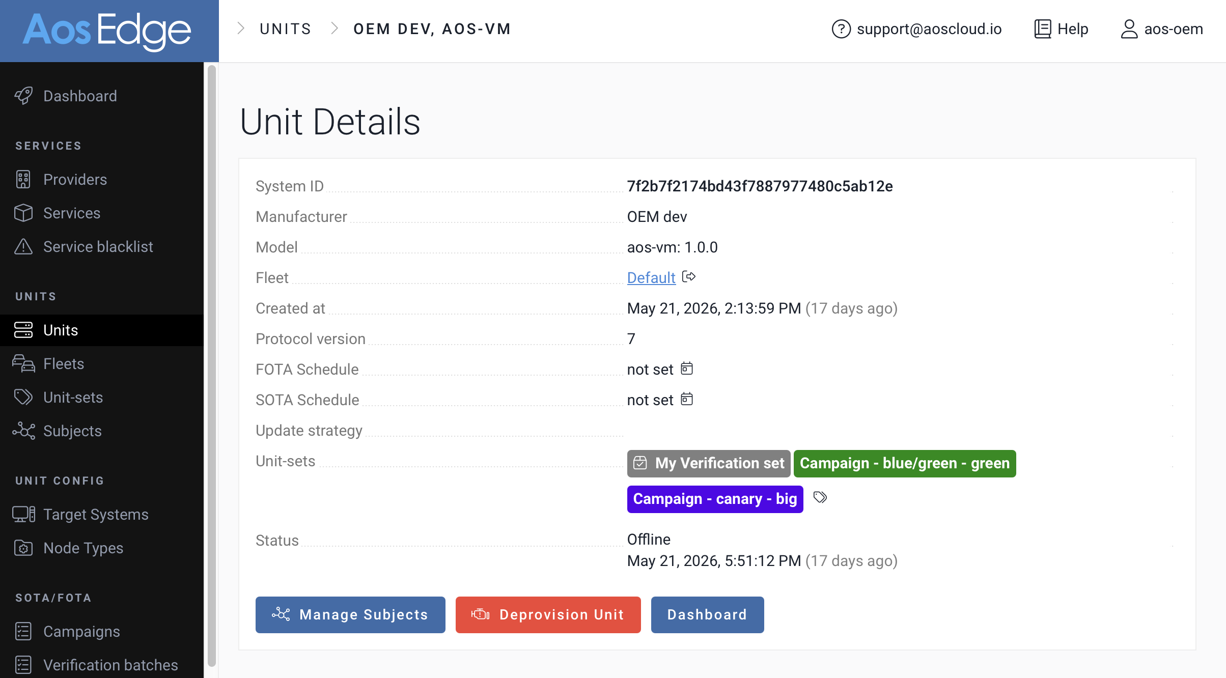Screen dimensions: 1226x678
Task: Click the Help book icon
Action: (1043, 29)
